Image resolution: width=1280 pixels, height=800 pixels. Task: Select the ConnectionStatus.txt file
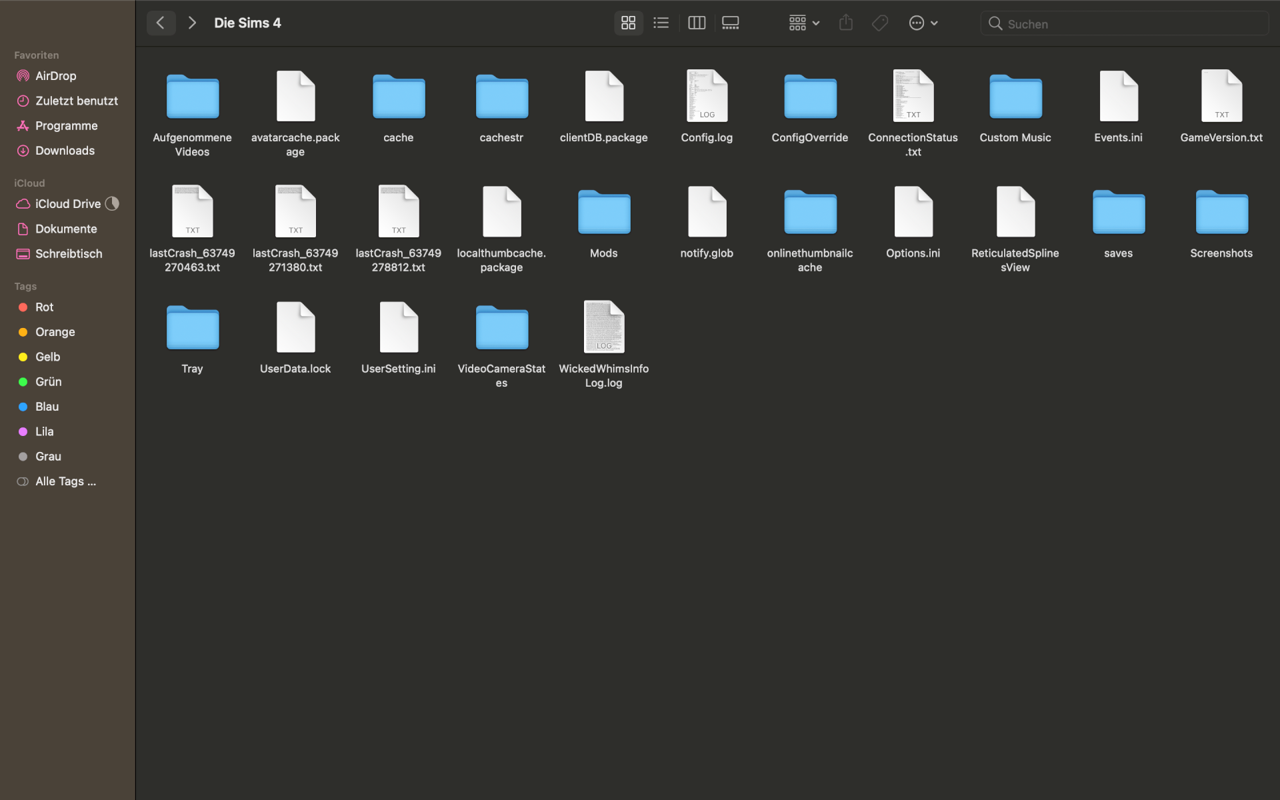click(913, 97)
